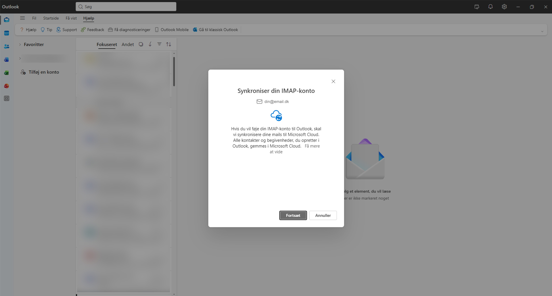552x296 pixels.
Task: Launch Word from the sidebar
Action: point(7,60)
